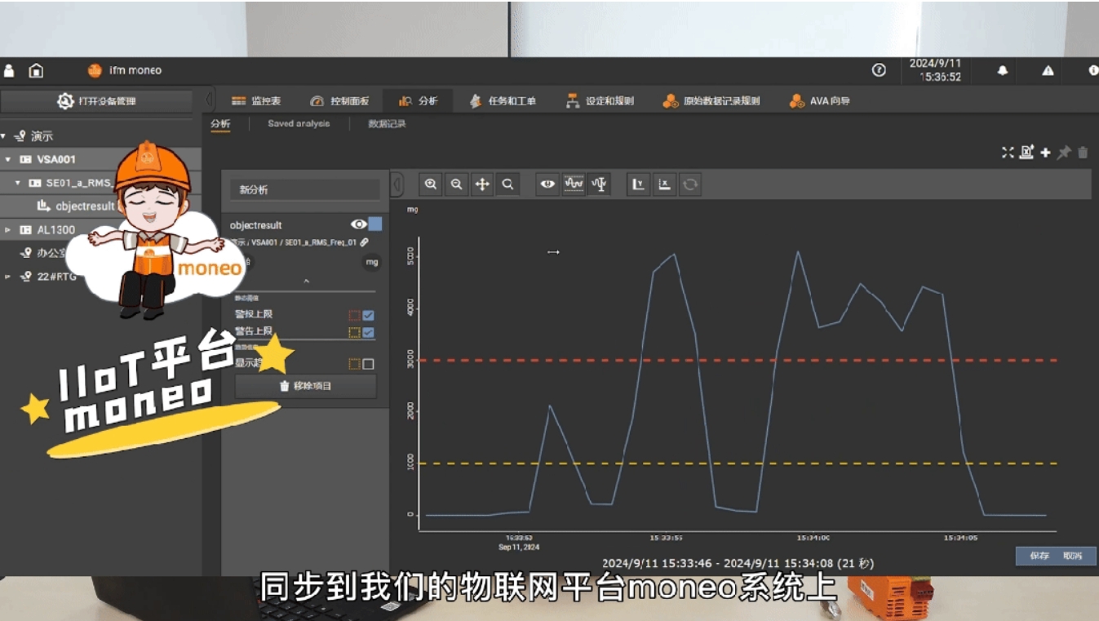Switch to the 数据记录 subtab

387,124
